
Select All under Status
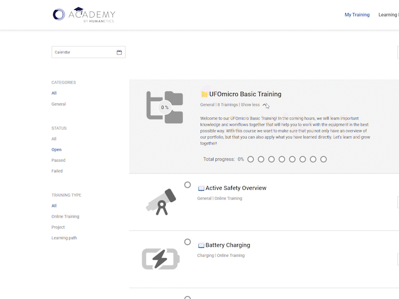(x=54, y=139)
